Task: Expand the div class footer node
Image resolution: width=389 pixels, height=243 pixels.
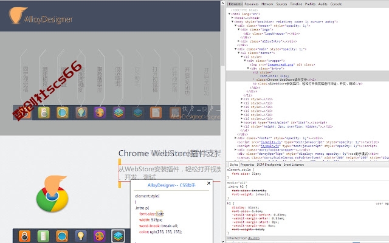Action: coord(235,138)
